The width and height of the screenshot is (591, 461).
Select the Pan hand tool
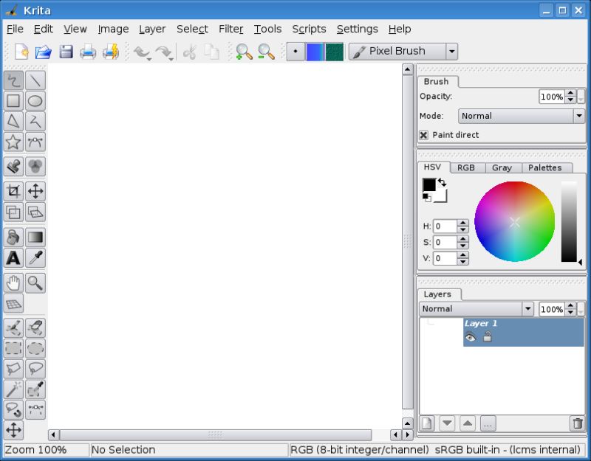(x=13, y=283)
